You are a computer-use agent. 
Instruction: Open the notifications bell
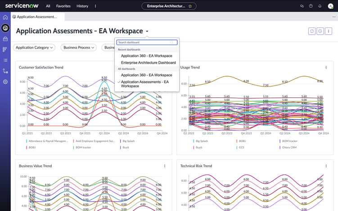(320, 6)
